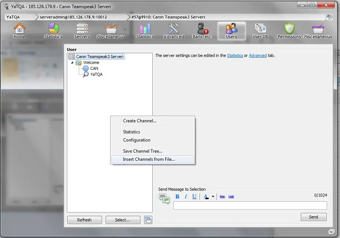This screenshot has width=340, height=238.
Task: Choose Statistics from the context menu
Action: [x=152, y=132]
